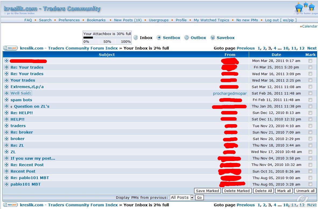Open the 'Extremes,zl,p/a' message subject
The image size is (318, 209).
(27, 87)
